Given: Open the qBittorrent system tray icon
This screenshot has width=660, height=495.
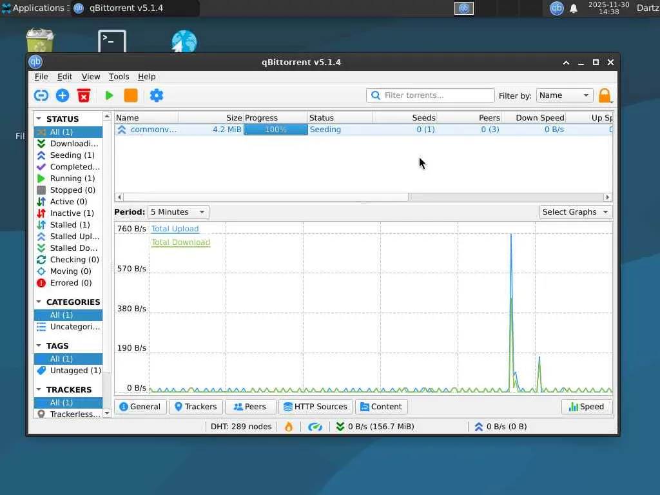Looking at the screenshot, I should tap(556, 8).
